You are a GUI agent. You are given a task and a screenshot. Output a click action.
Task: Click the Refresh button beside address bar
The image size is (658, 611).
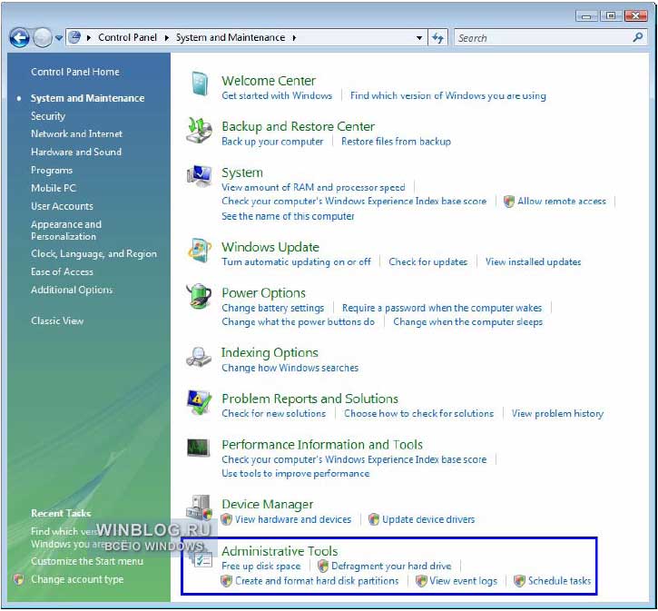click(437, 38)
